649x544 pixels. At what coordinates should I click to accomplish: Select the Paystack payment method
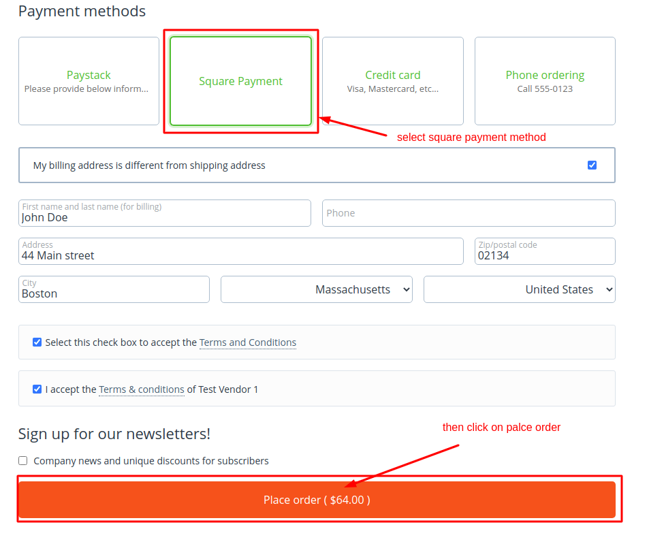[89, 81]
